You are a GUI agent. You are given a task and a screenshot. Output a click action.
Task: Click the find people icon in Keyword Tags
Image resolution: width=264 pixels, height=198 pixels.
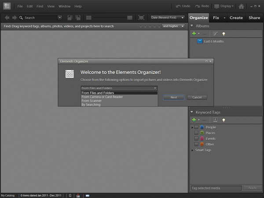pos(215,120)
